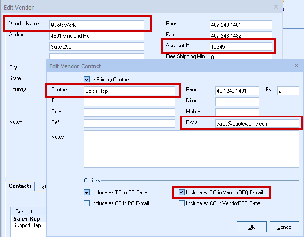Select the Sales Rep contact row
304x237 pixels.
point(26,219)
